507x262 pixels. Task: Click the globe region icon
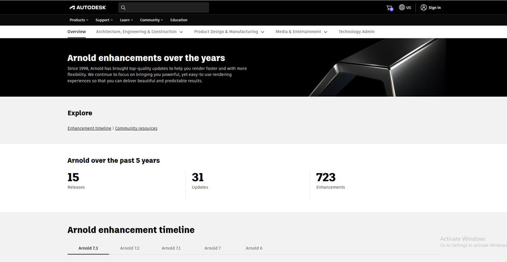point(402,7)
